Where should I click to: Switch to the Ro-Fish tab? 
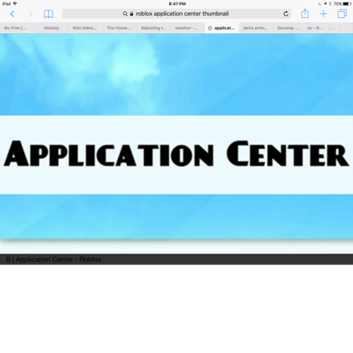(x=17, y=28)
